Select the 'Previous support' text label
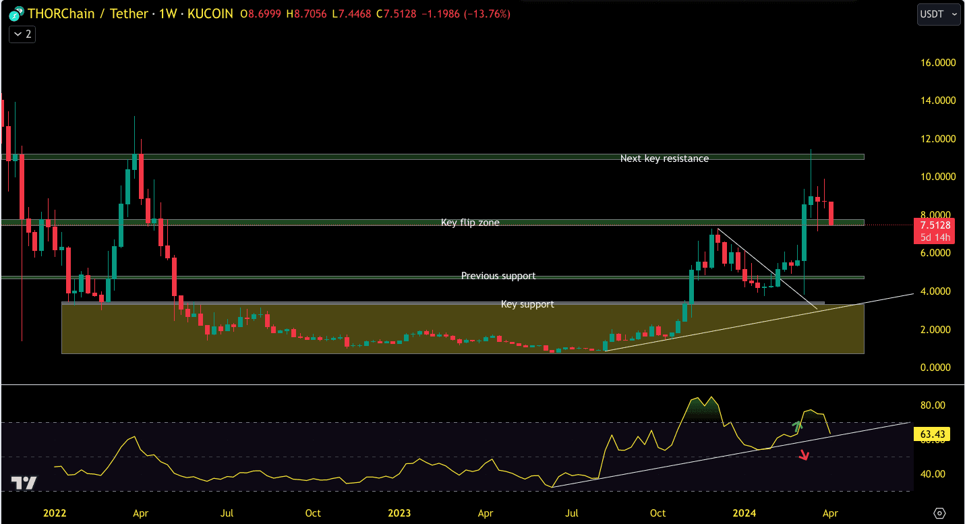965x524 pixels. click(x=498, y=276)
